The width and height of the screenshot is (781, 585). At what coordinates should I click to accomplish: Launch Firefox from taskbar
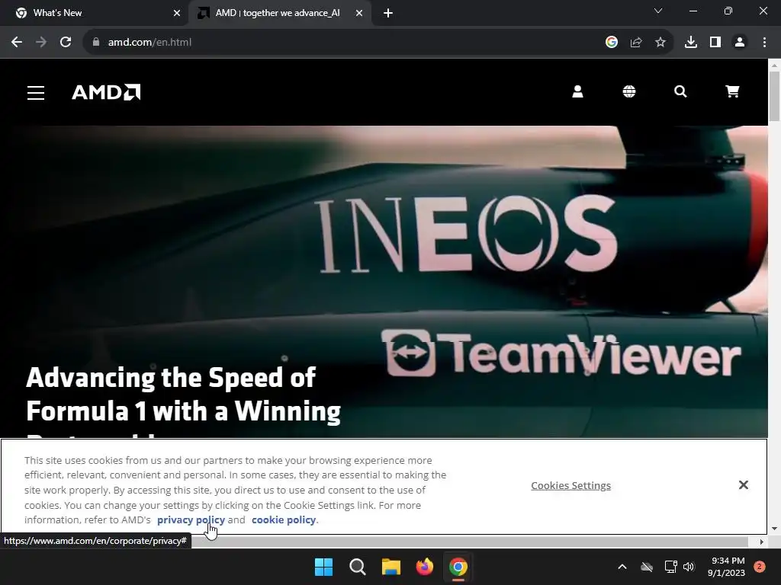coord(424,567)
